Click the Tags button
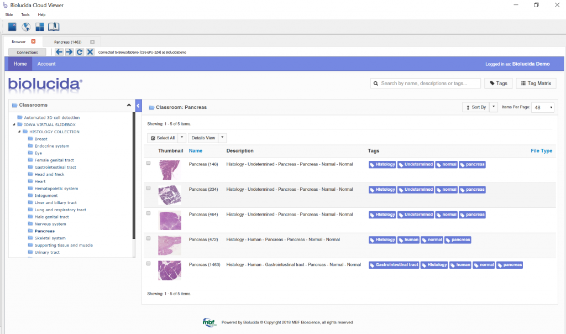This screenshot has height=334, width=566. [499, 84]
